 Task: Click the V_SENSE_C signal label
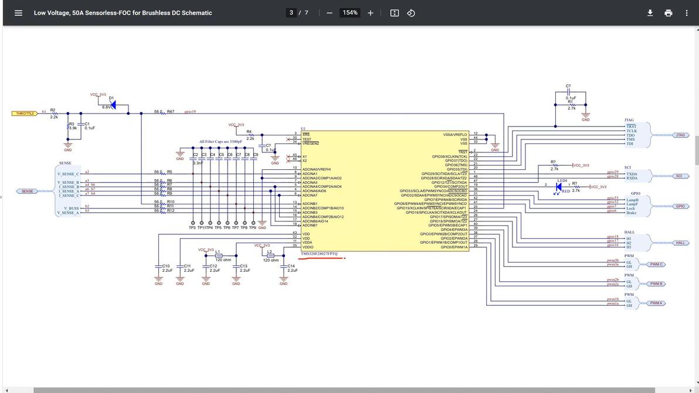68,174
